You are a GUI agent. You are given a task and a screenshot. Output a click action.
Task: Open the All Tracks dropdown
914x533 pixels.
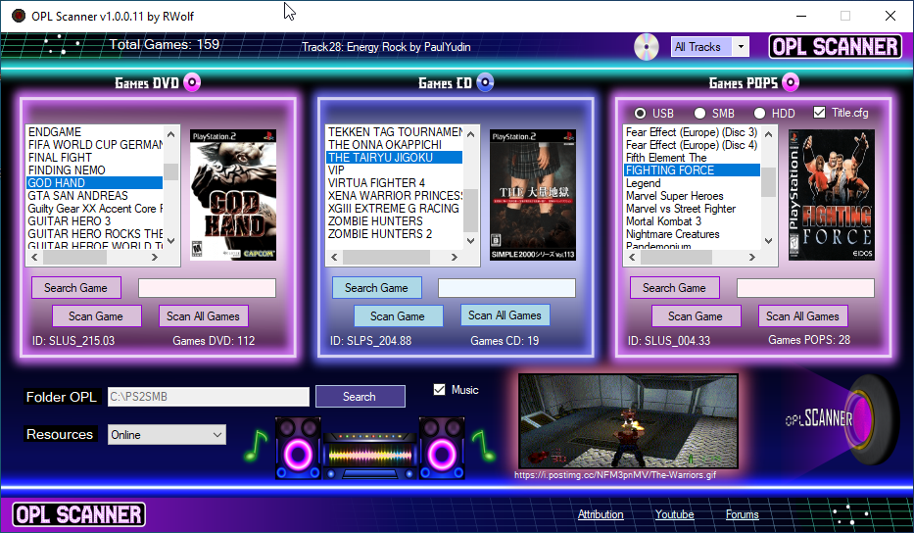click(x=741, y=47)
